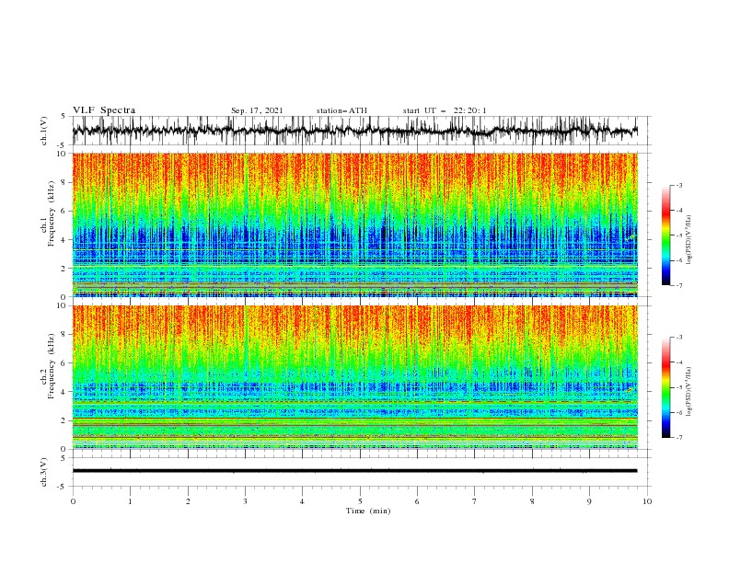This screenshot has width=729, height=563.
Task: Click the date 'Sep. 17, 2021'
Action: [x=257, y=110]
